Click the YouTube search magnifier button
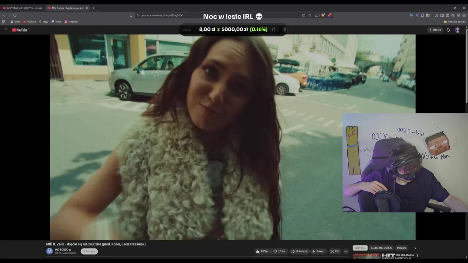The image size is (468, 263). point(273,30)
